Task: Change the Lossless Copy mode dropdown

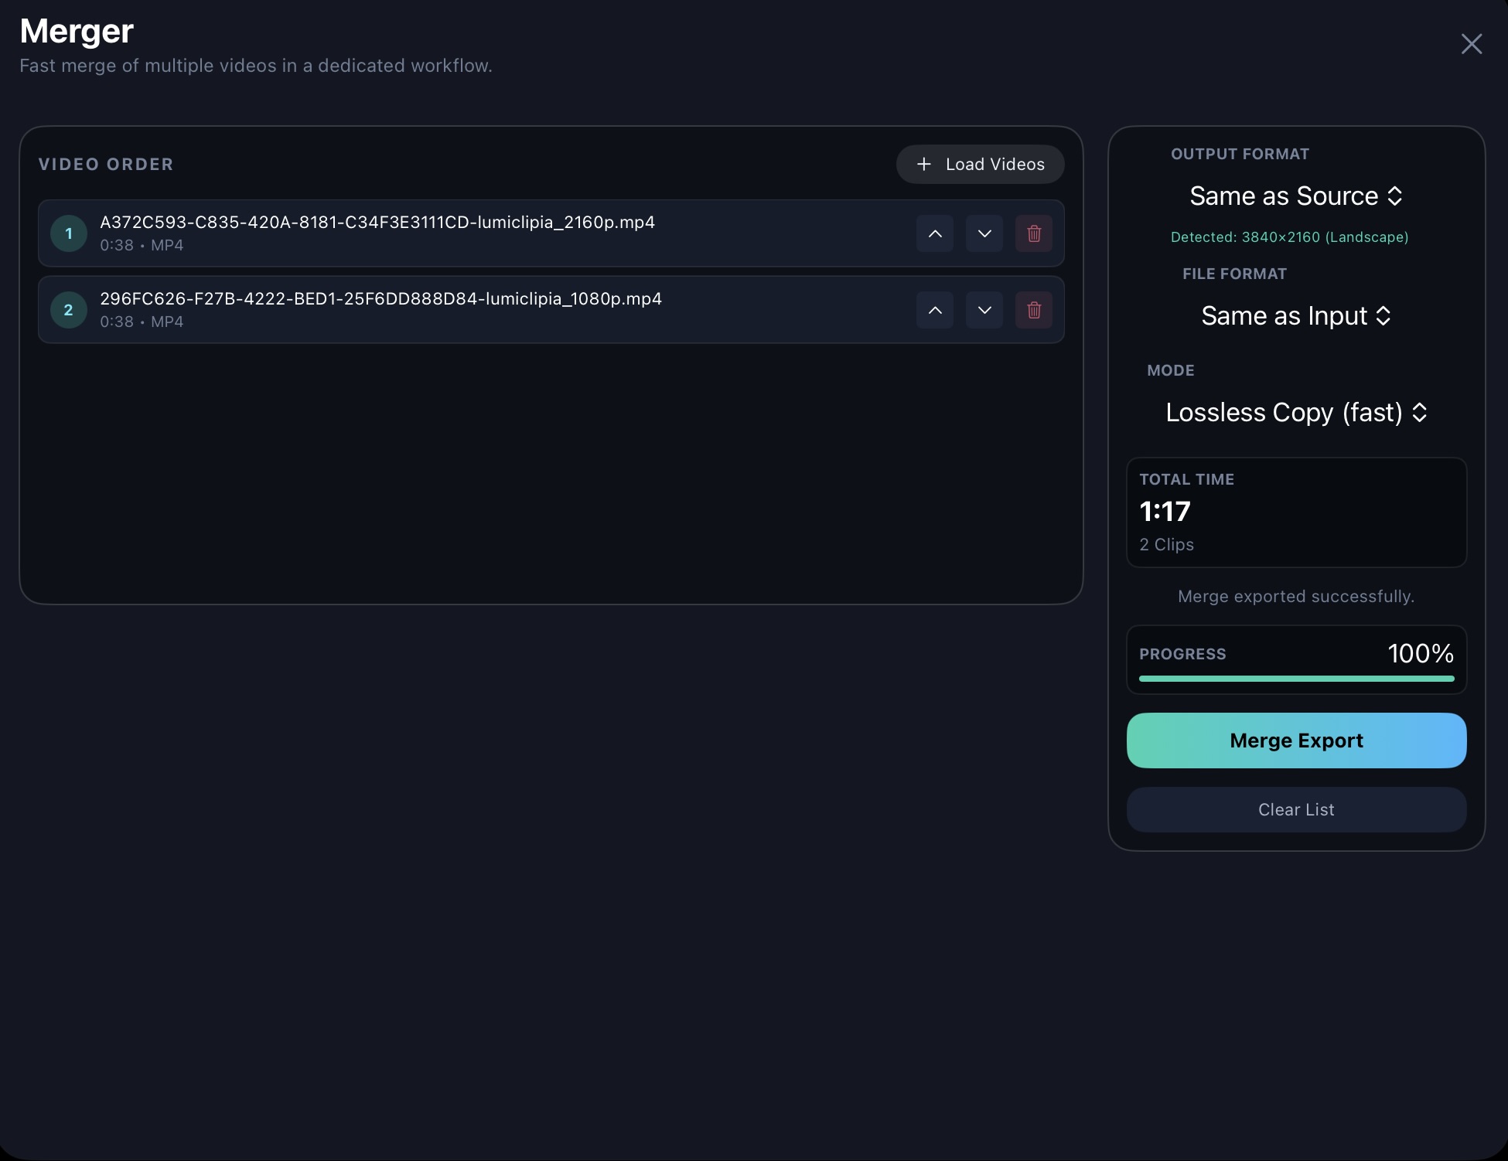Action: click(x=1295, y=412)
